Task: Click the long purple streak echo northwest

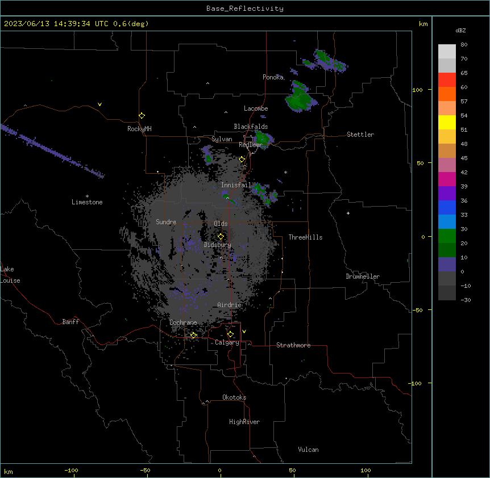Action: (x=52, y=151)
